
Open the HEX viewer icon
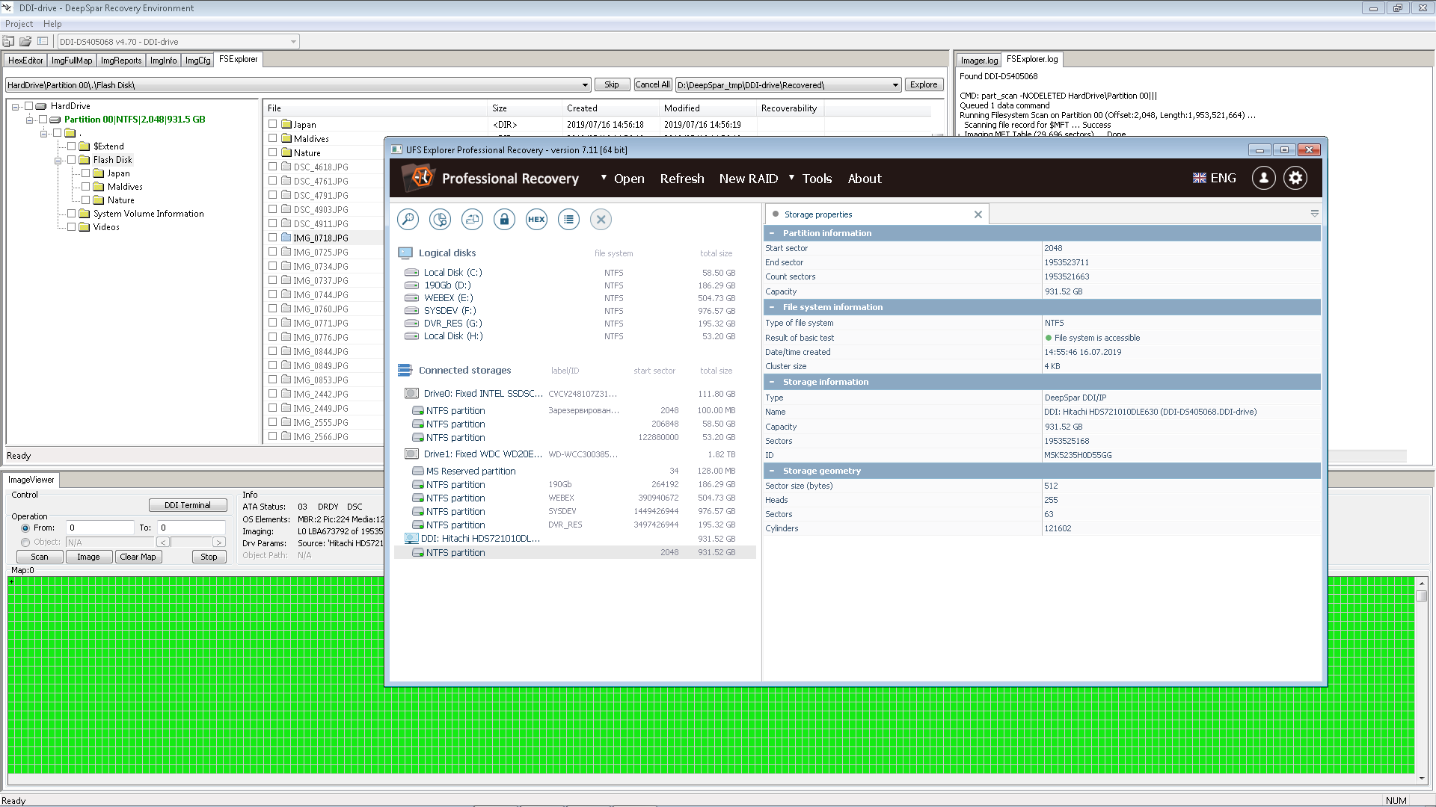click(x=536, y=219)
